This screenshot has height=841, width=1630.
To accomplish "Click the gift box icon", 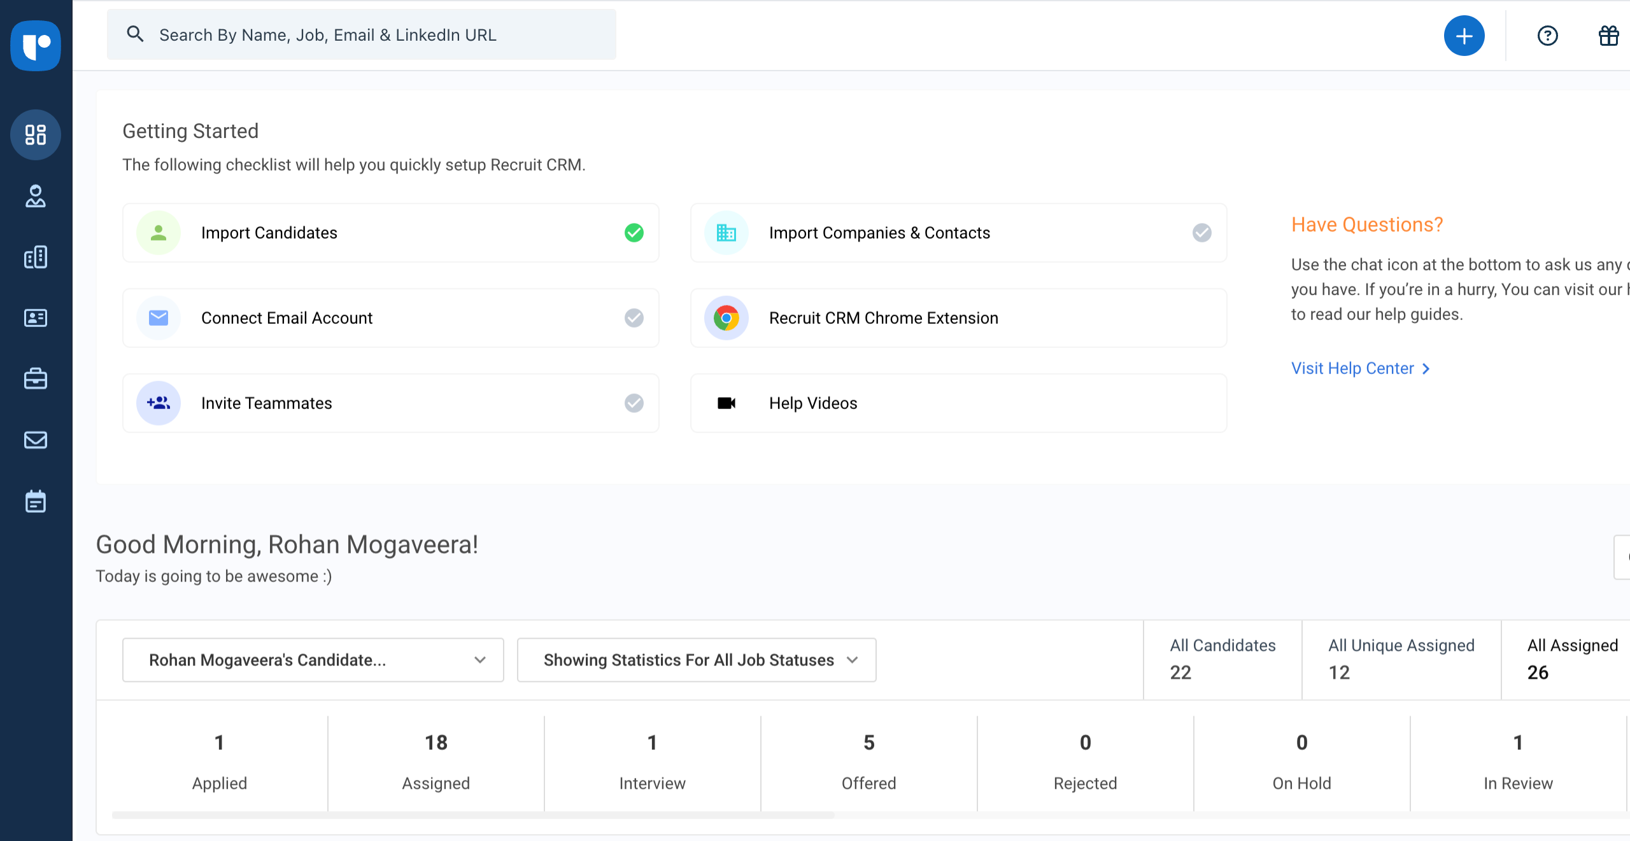I will pyautogui.click(x=1608, y=36).
